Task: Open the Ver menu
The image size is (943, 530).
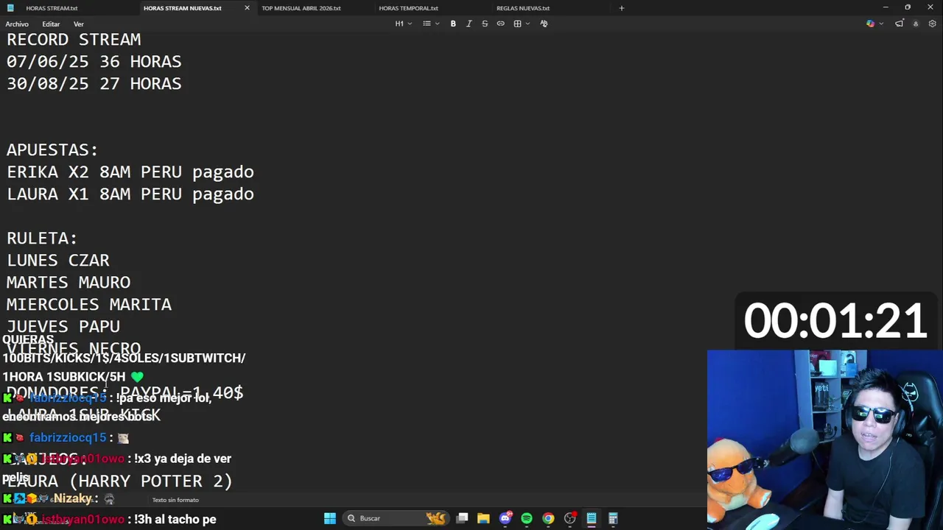Action: coord(78,24)
